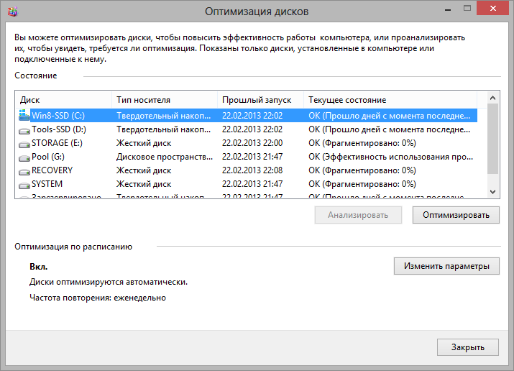Click the drive icon next to STORAGE (E:)
The width and height of the screenshot is (514, 371).
tap(24, 145)
